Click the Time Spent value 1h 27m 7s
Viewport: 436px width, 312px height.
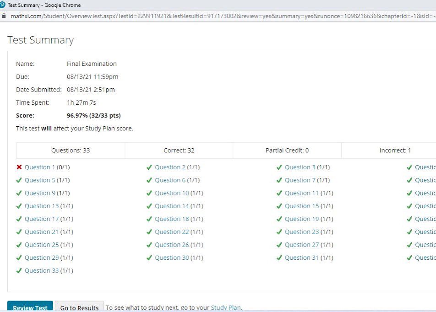[82, 103]
